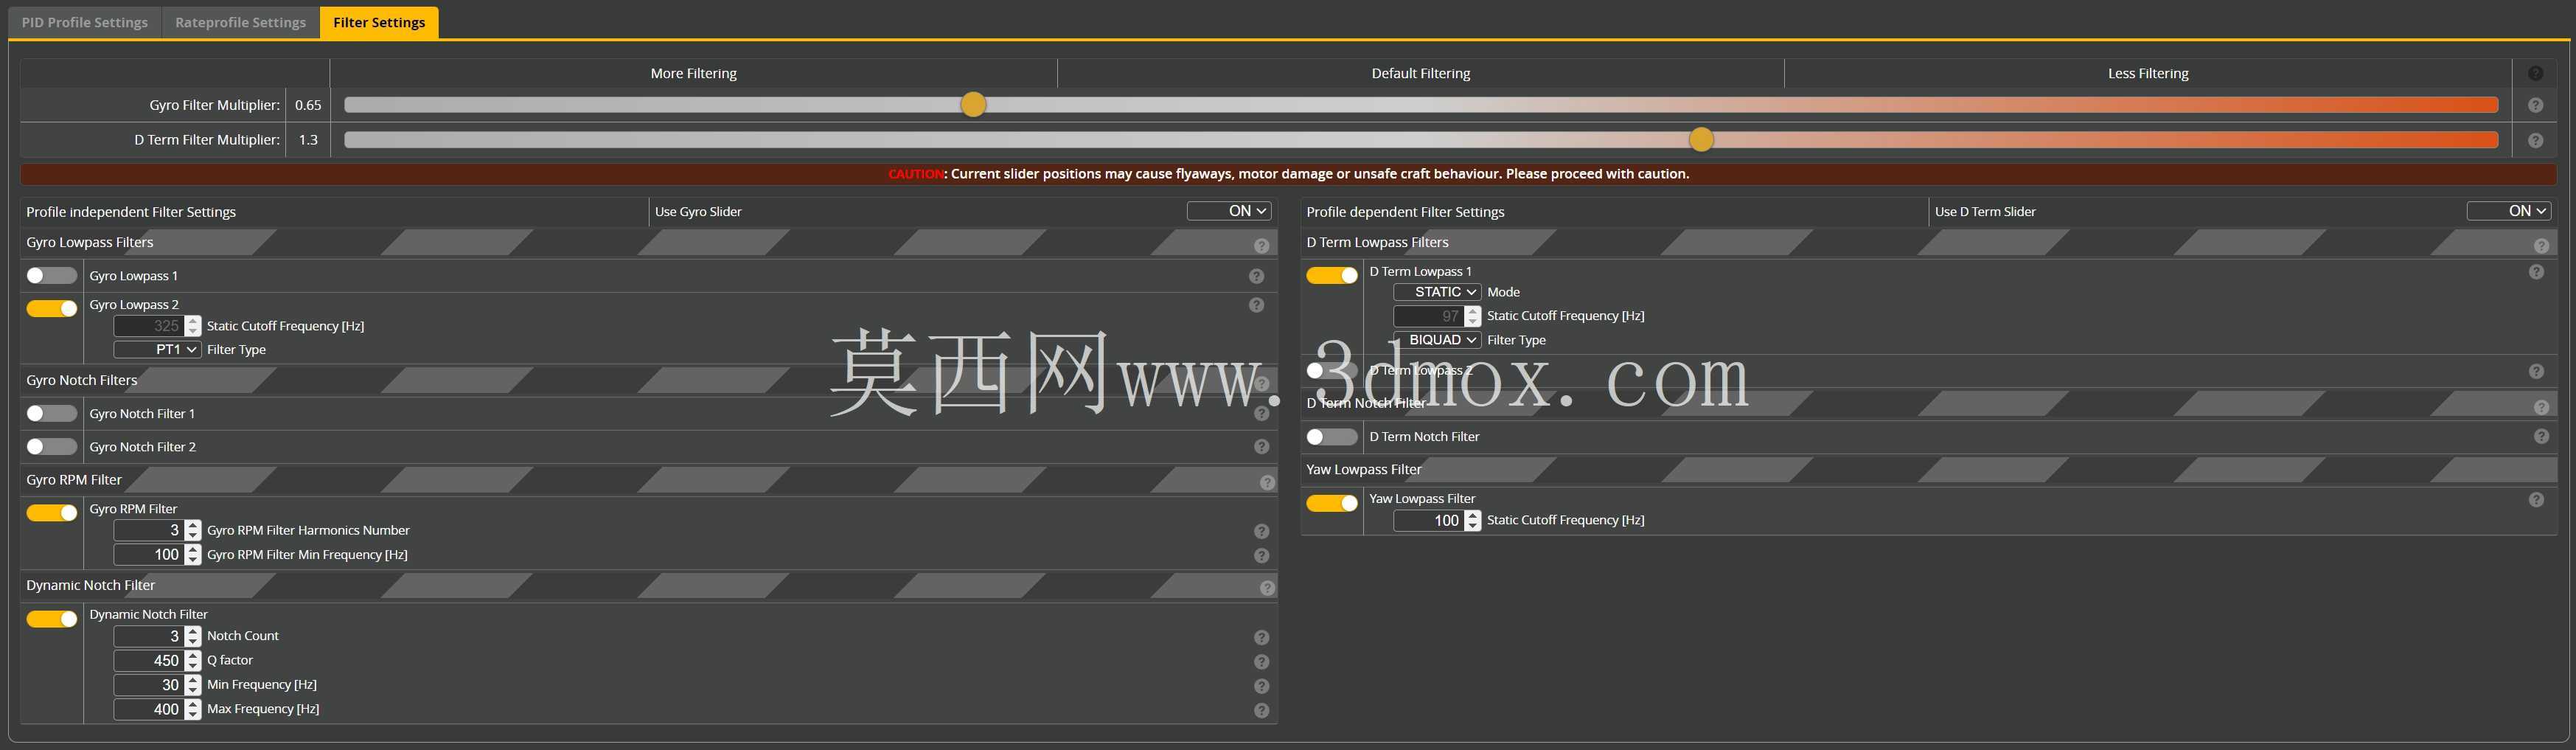The height and width of the screenshot is (750, 2576).
Task: Show help for RPM Filter Harmonics Number
Action: point(1262,531)
